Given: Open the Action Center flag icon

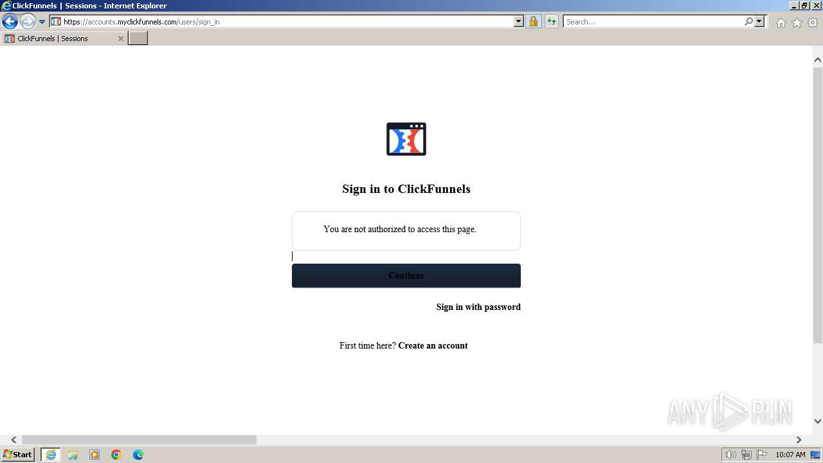Looking at the screenshot, I should (x=762, y=455).
